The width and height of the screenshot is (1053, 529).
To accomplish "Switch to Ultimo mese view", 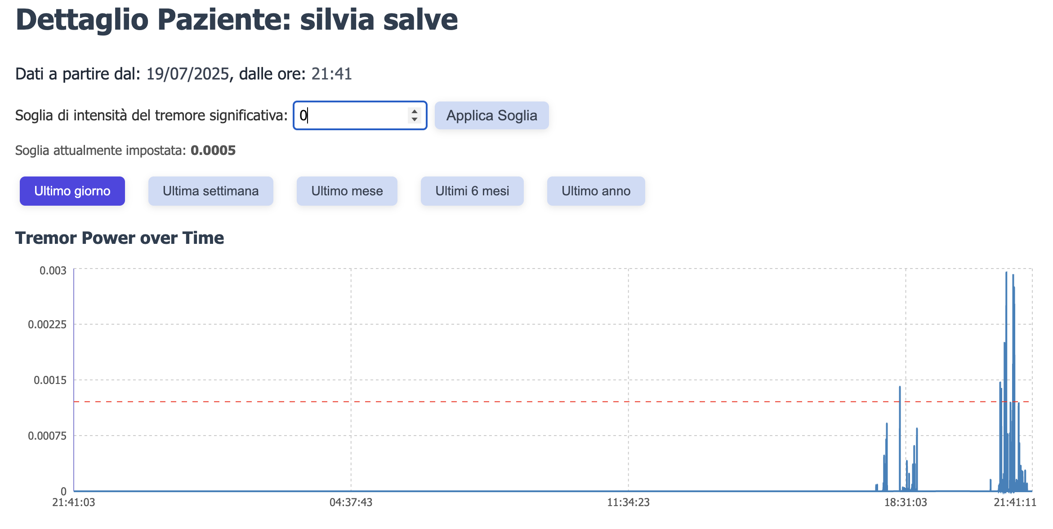I will 347,191.
